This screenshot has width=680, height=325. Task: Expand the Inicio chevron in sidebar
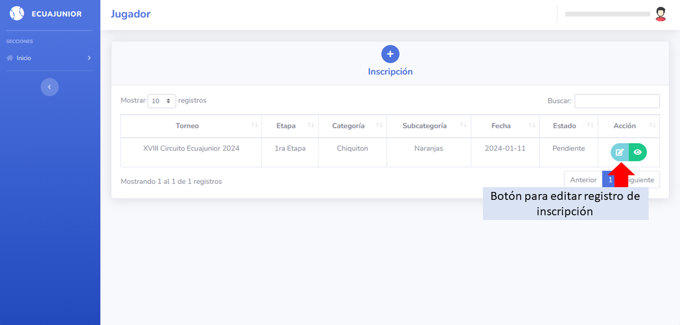[89, 58]
